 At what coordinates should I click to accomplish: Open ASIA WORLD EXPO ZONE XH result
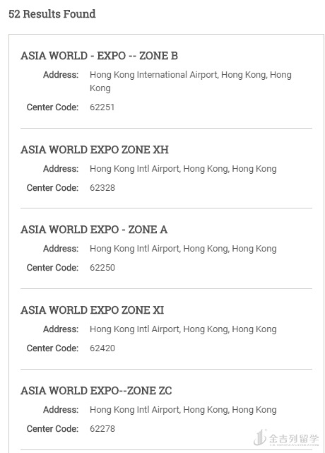coord(95,150)
